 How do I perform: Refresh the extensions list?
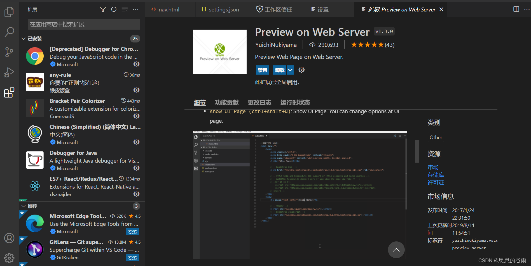click(x=114, y=9)
